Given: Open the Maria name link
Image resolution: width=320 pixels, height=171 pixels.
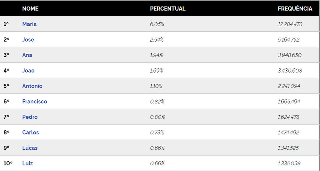Looking at the screenshot, I should coord(29,24).
